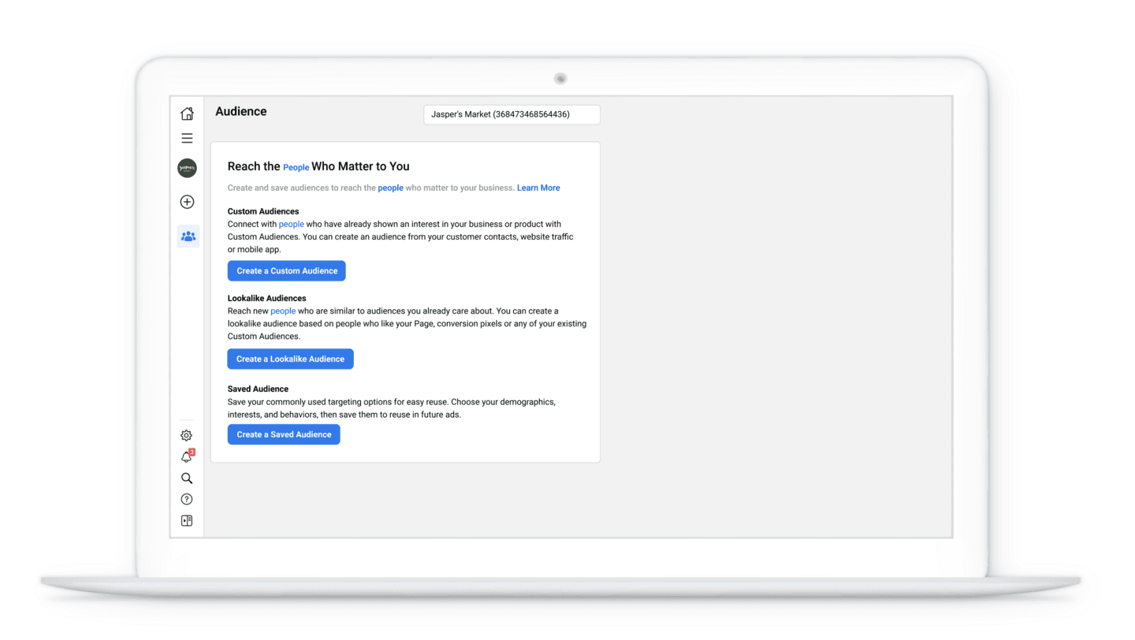Open the Jasper's Market ad account selector
This screenshot has height=640, width=1135.
(511, 114)
